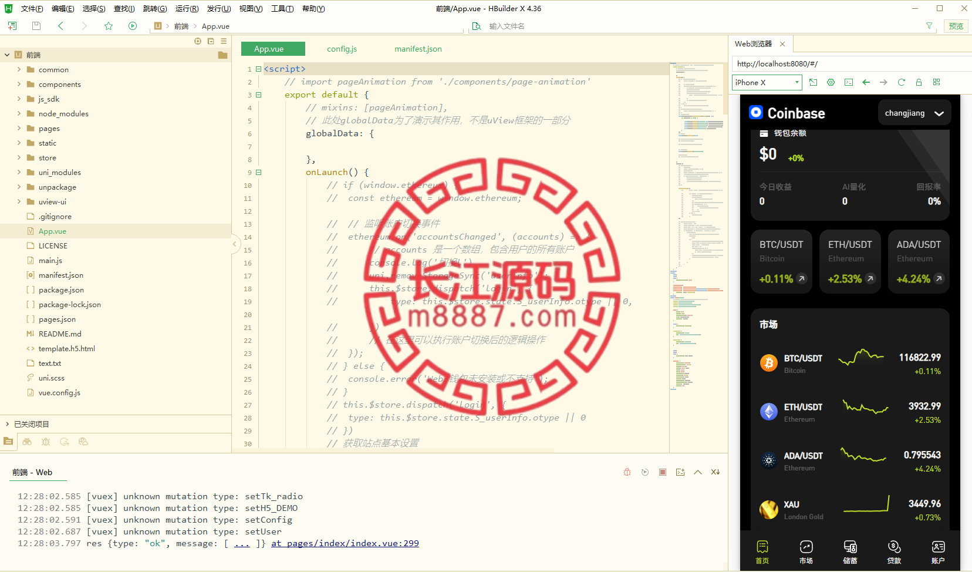The height and width of the screenshot is (572, 972).
Task: Switch to config.js editor tab
Action: pyautogui.click(x=342, y=49)
